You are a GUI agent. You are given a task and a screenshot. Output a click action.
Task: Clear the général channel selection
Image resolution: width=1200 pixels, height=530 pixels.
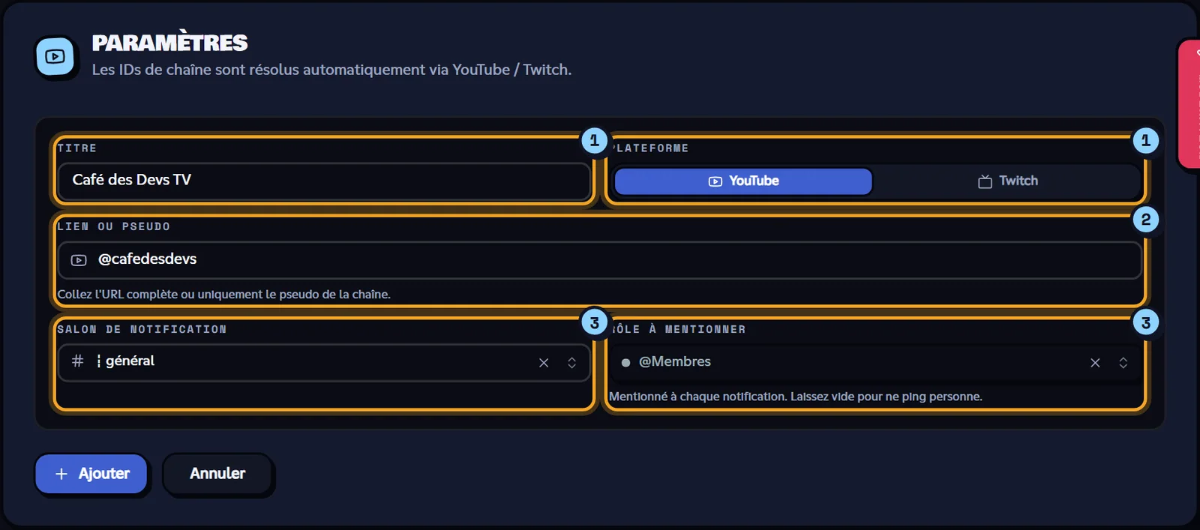click(x=544, y=363)
